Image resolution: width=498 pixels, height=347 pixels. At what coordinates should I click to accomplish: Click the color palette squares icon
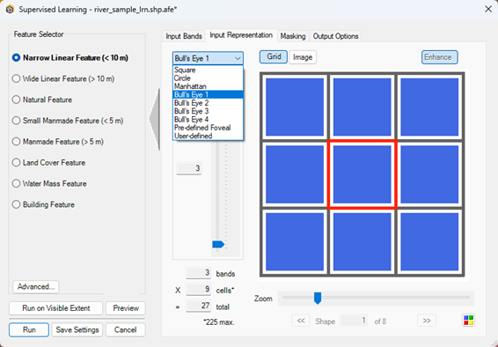pyautogui.click(x=468, y=321)
